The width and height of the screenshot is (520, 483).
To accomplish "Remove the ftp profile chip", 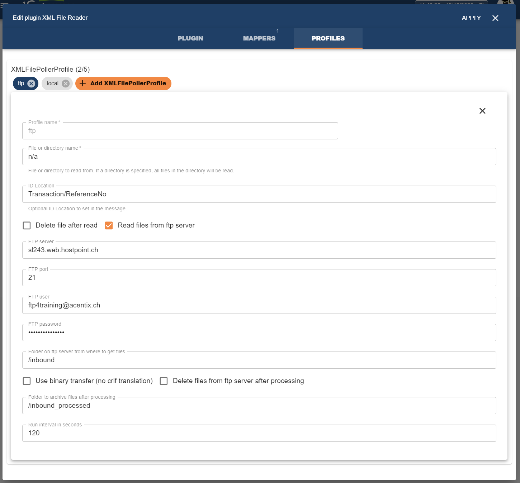I will coord(31,83).
